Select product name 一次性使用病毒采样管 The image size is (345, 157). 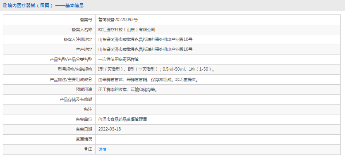[x=119, y=59]
